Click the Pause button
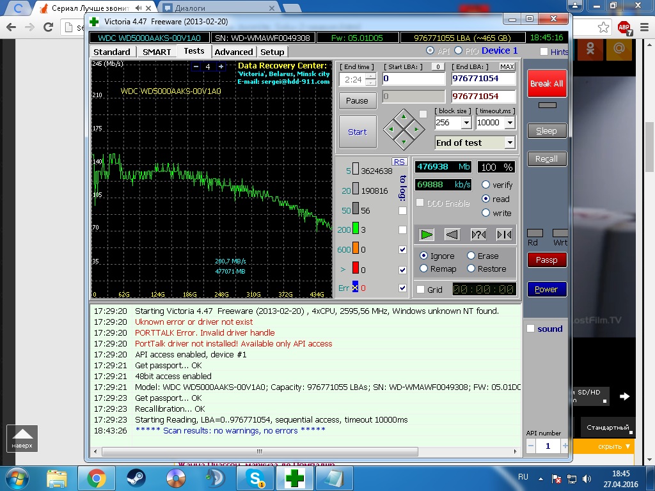The width and height of the screenshot is (655, 491). pyautogui.click(x=357, y=100)
